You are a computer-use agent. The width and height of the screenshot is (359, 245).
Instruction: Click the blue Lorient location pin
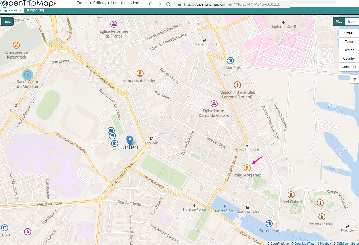tap(130, 140)
